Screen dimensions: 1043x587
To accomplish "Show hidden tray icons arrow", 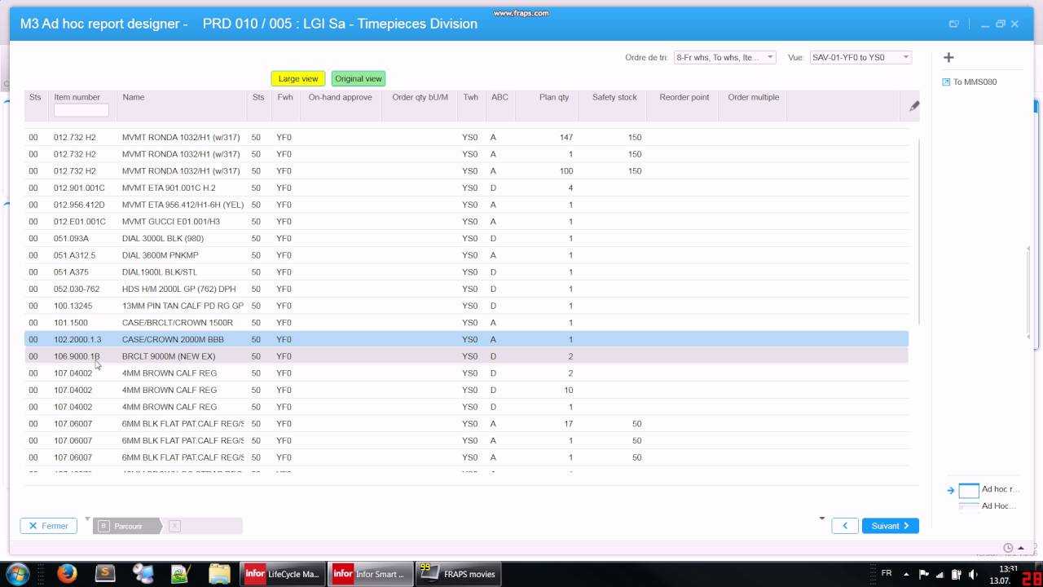I will (x=906, y=574).
